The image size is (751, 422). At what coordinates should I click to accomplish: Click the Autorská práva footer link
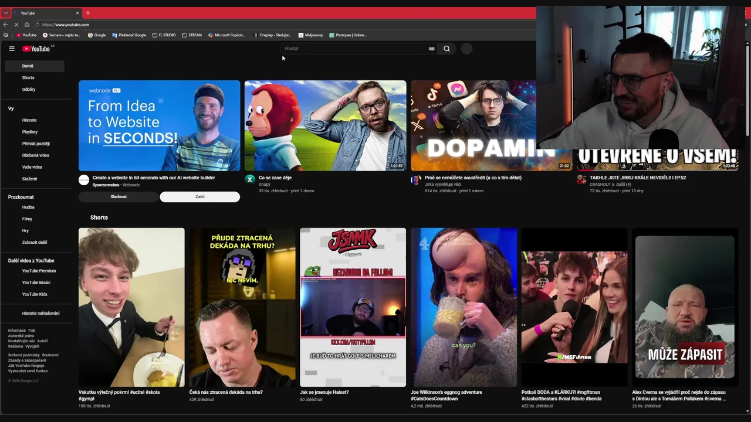click(x=21, y=336)
